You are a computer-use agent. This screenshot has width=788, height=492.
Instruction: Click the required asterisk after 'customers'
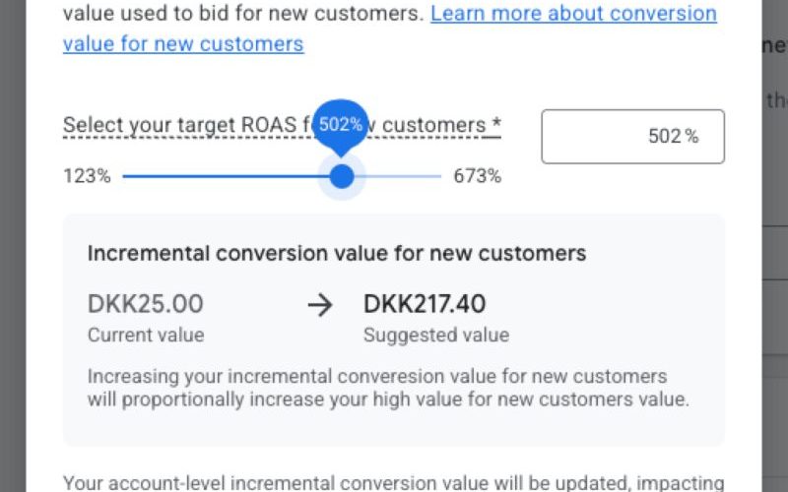[496, 125]
